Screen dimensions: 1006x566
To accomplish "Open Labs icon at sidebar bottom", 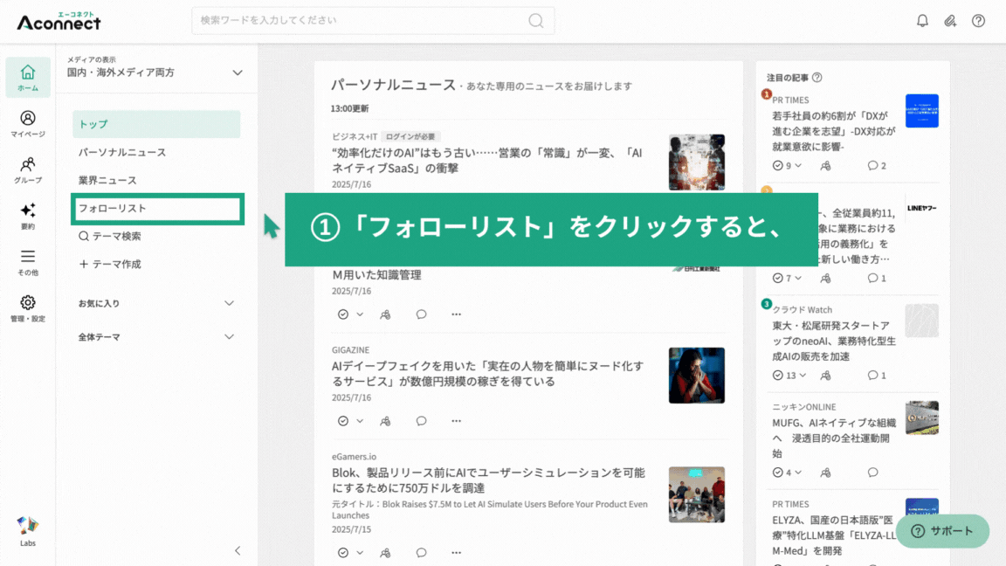I will pos(28,531).
